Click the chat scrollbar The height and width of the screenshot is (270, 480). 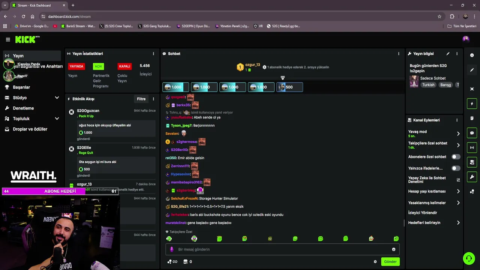coord(404,223)
